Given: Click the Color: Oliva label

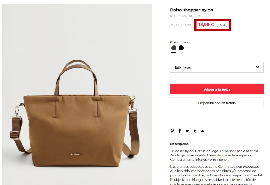Looking at the screenshot, I should tap(179, 42).
